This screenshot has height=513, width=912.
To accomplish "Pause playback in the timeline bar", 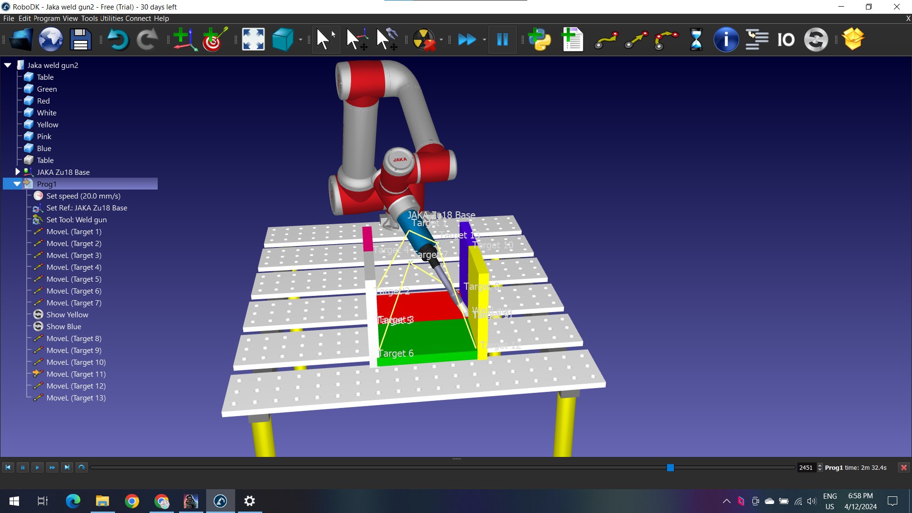I will click(23, 467).
